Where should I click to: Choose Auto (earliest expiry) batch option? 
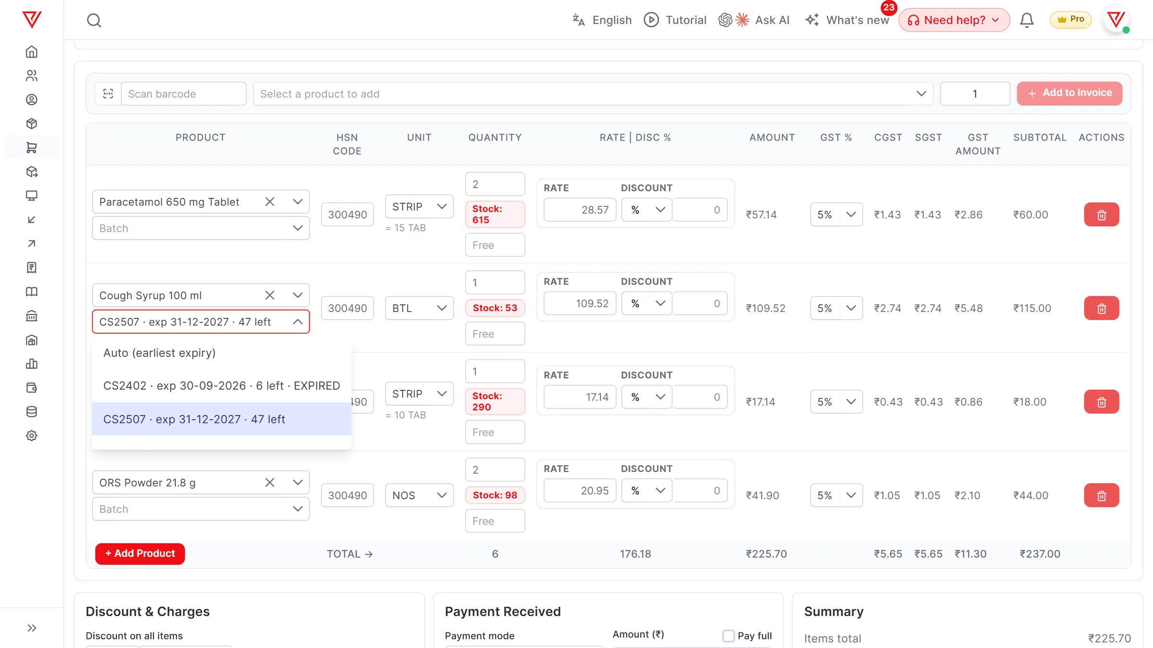point(221,353)
